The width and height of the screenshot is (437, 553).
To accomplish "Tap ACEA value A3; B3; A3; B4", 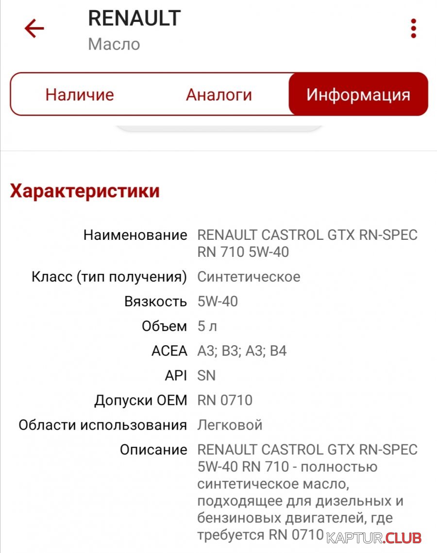I will click(x=242, y=351).
